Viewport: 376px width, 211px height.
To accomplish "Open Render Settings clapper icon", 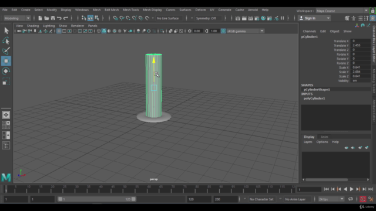I will (257, 18).
